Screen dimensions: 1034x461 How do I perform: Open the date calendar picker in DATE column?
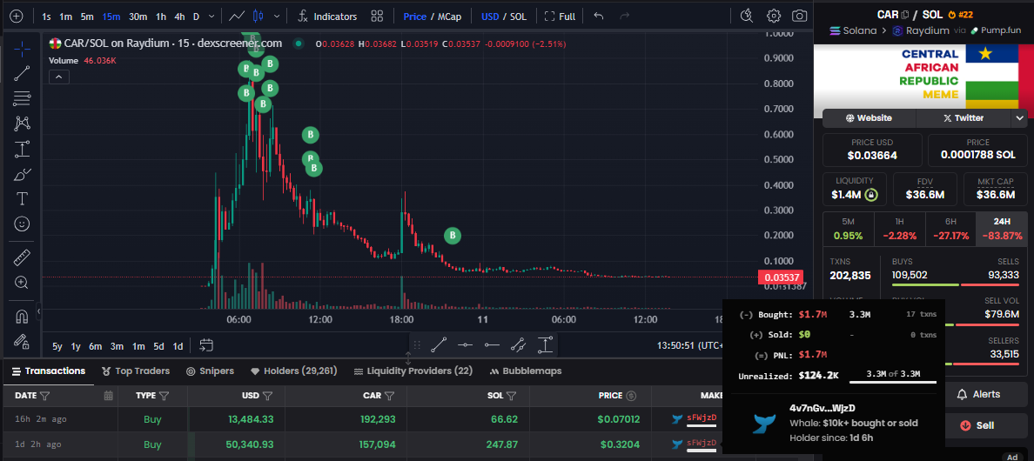pos(108,396)
